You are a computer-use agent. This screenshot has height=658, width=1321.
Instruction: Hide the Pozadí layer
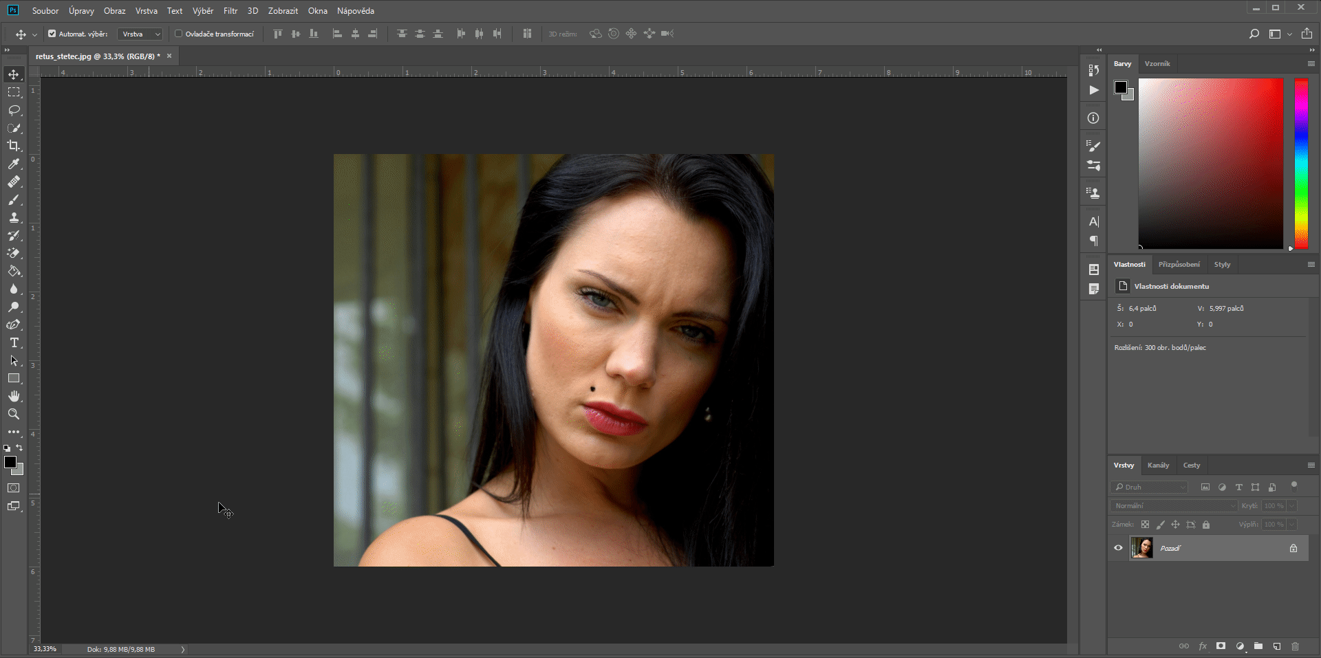[1119, 548]
